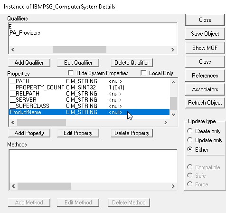Click Edit Property button

click(78, 133)
